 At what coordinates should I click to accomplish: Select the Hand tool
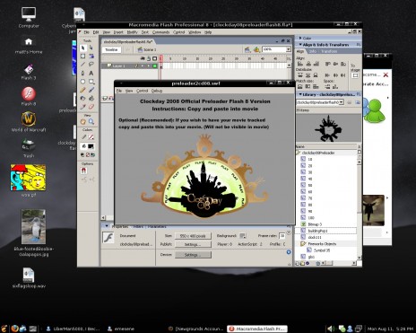point(83,121)
